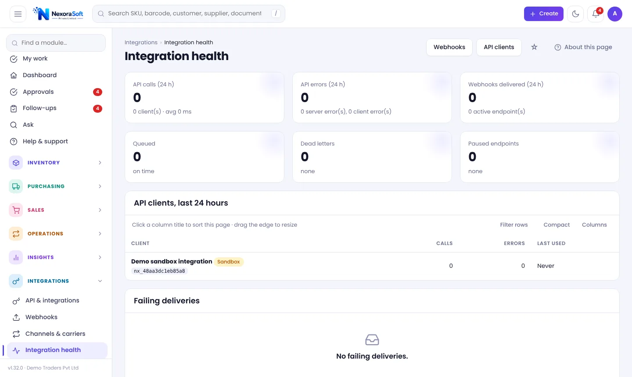Click the Webhooks header button
The image size is (632, 377).
(x=449, y=47)
